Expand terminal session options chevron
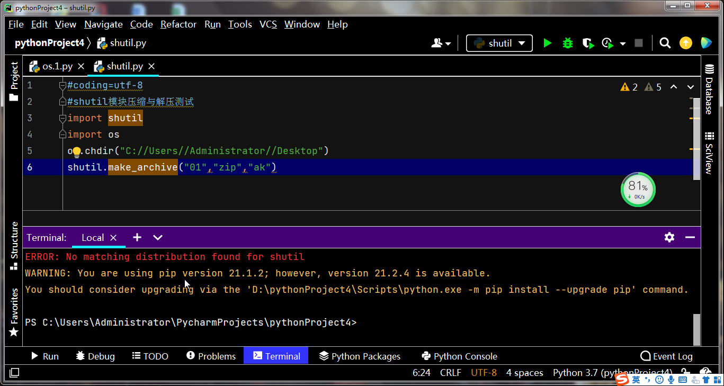This screenshot has width=724, height=386. pyautogui.click(x=157, y=237)
